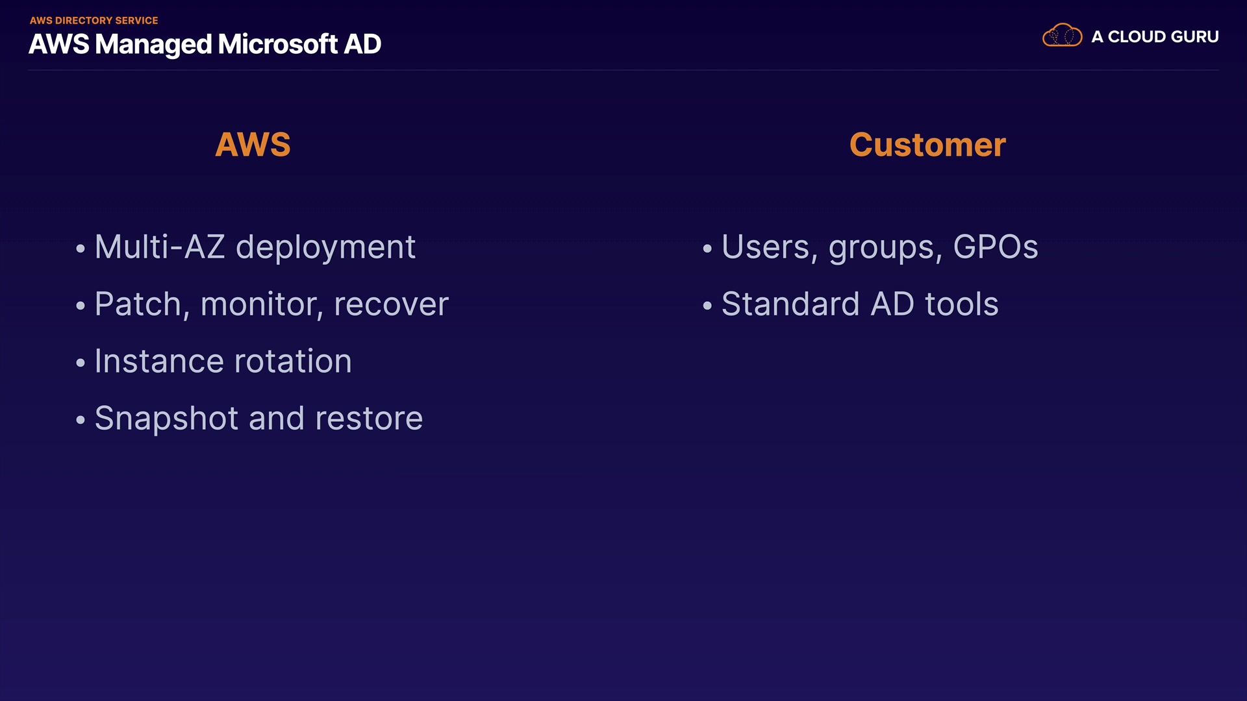Image resolution: width=1247 pixels, height=701 pixels.
Task: Click the bullet point beside "Instance rotation"
Action: (x=81, y=363)
